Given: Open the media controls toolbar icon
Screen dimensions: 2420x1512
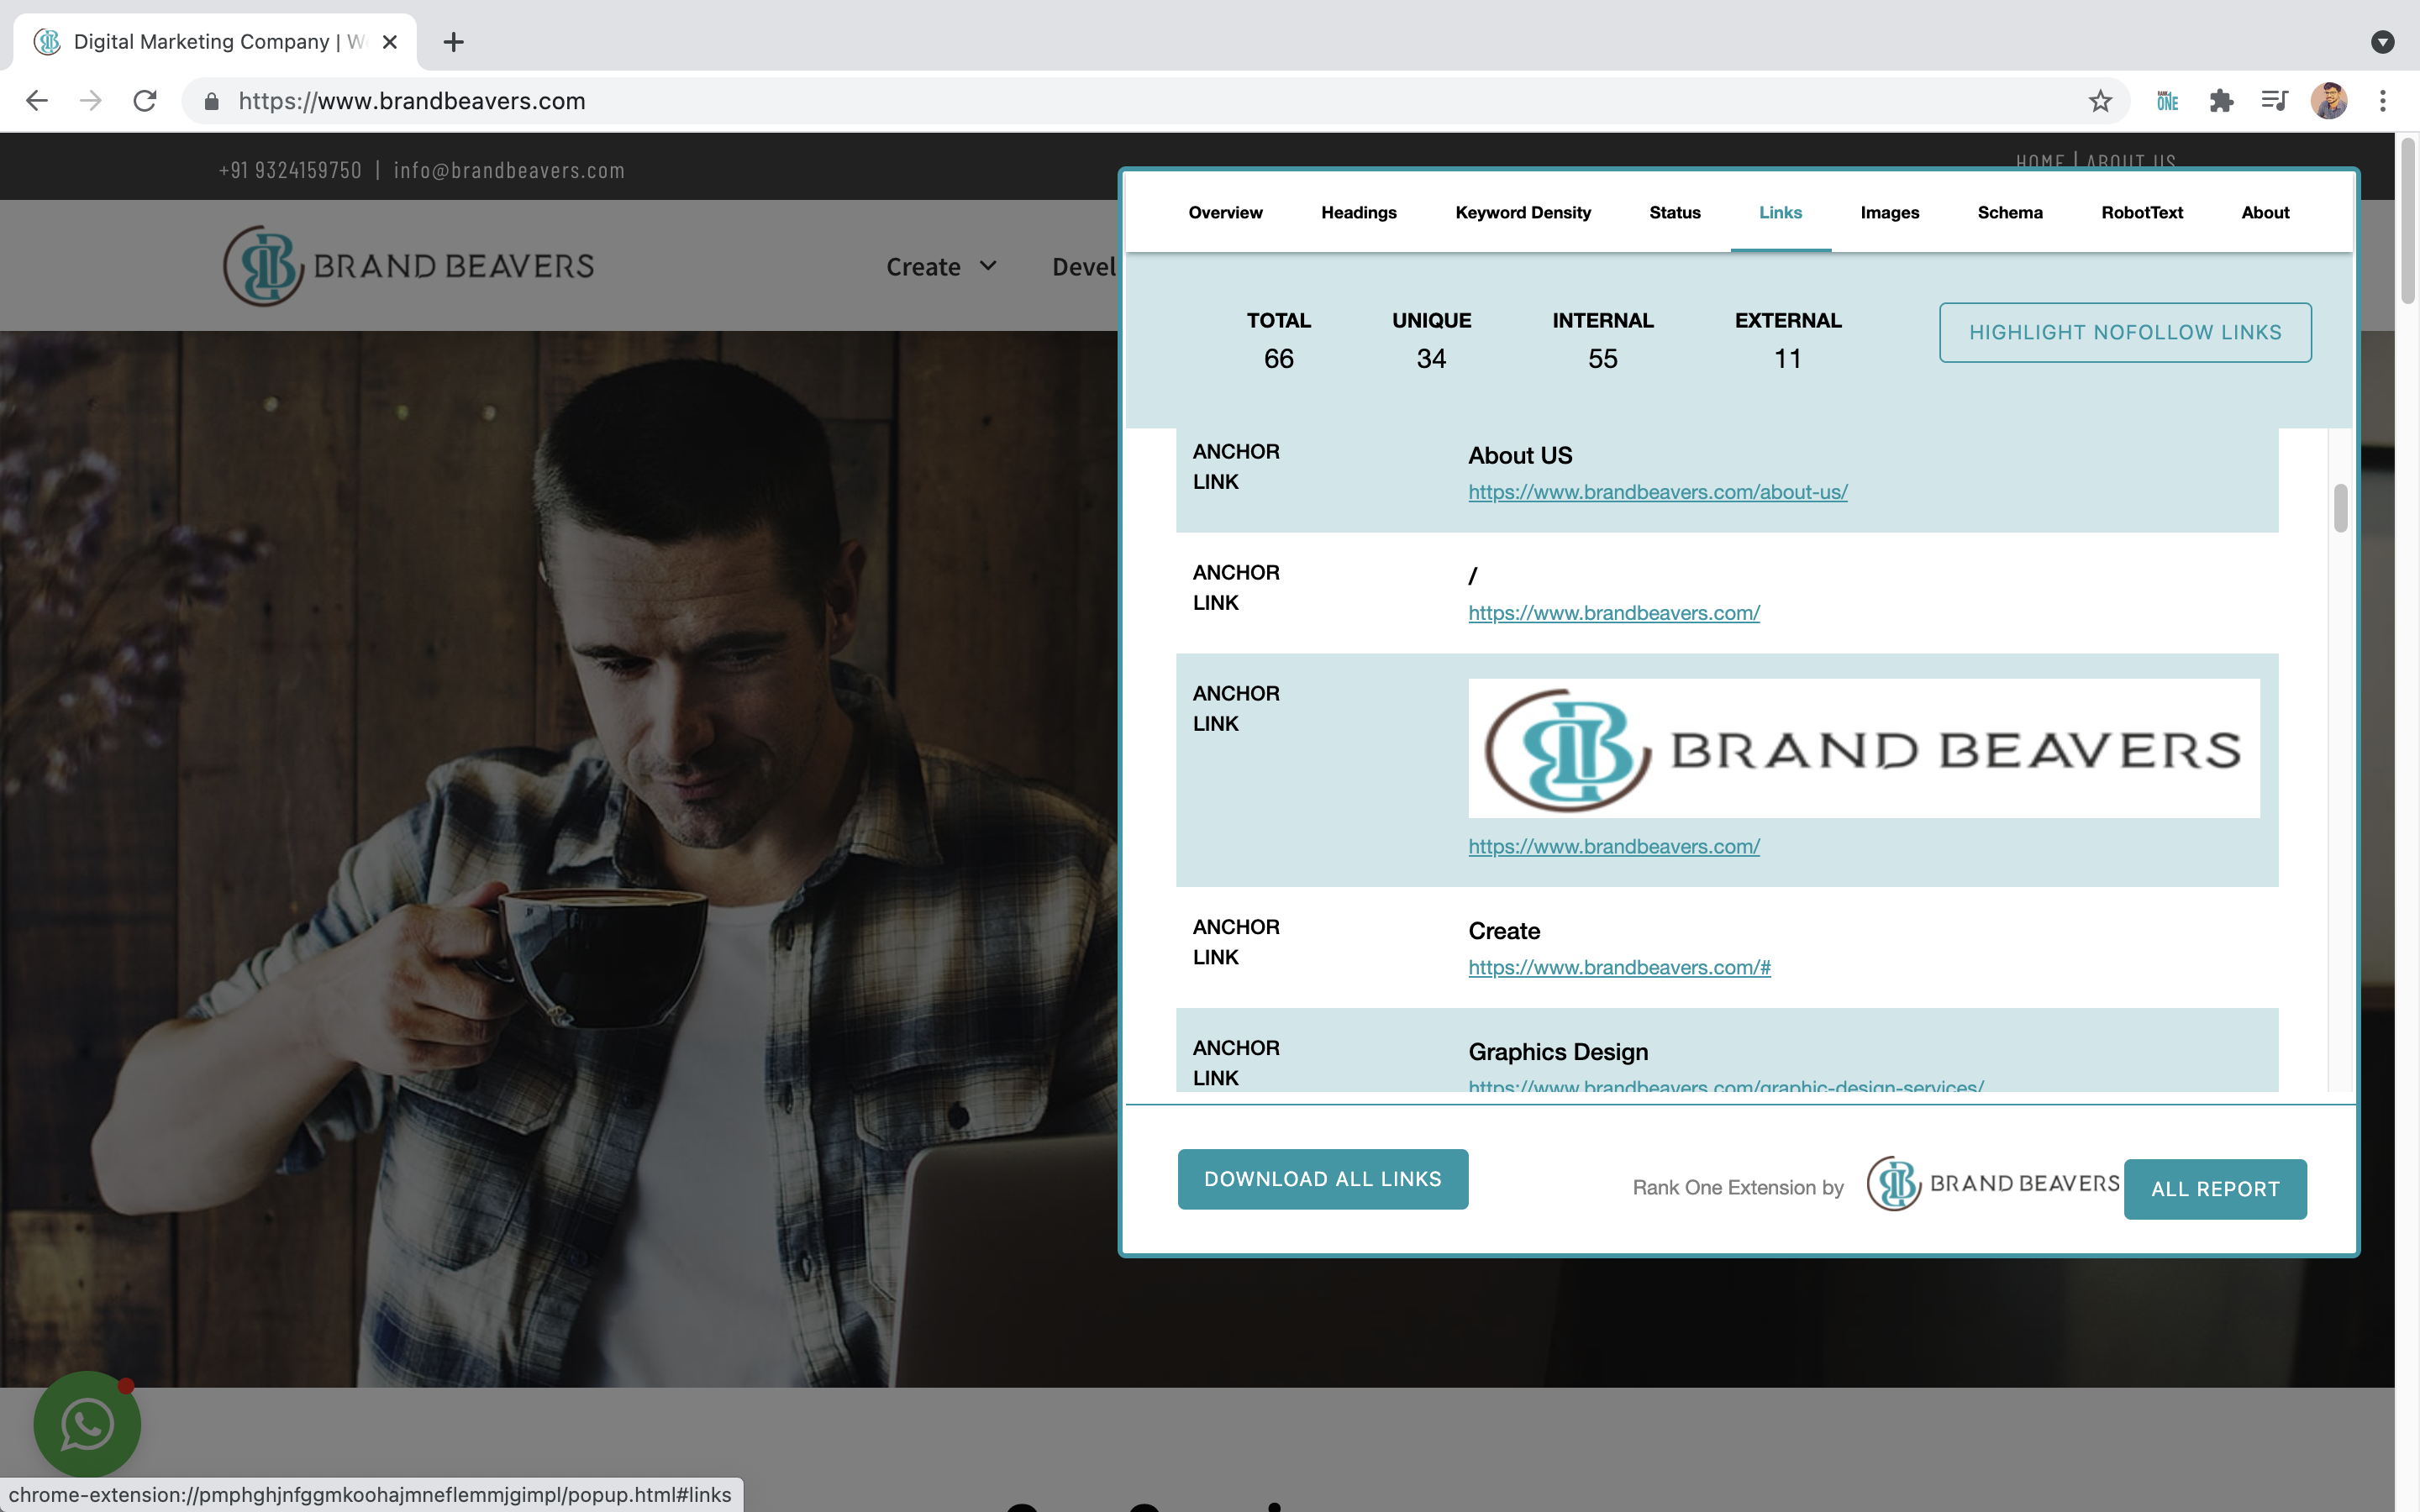Looking at the screenshot, I should pyautogui.click(x=2274, y=100).
